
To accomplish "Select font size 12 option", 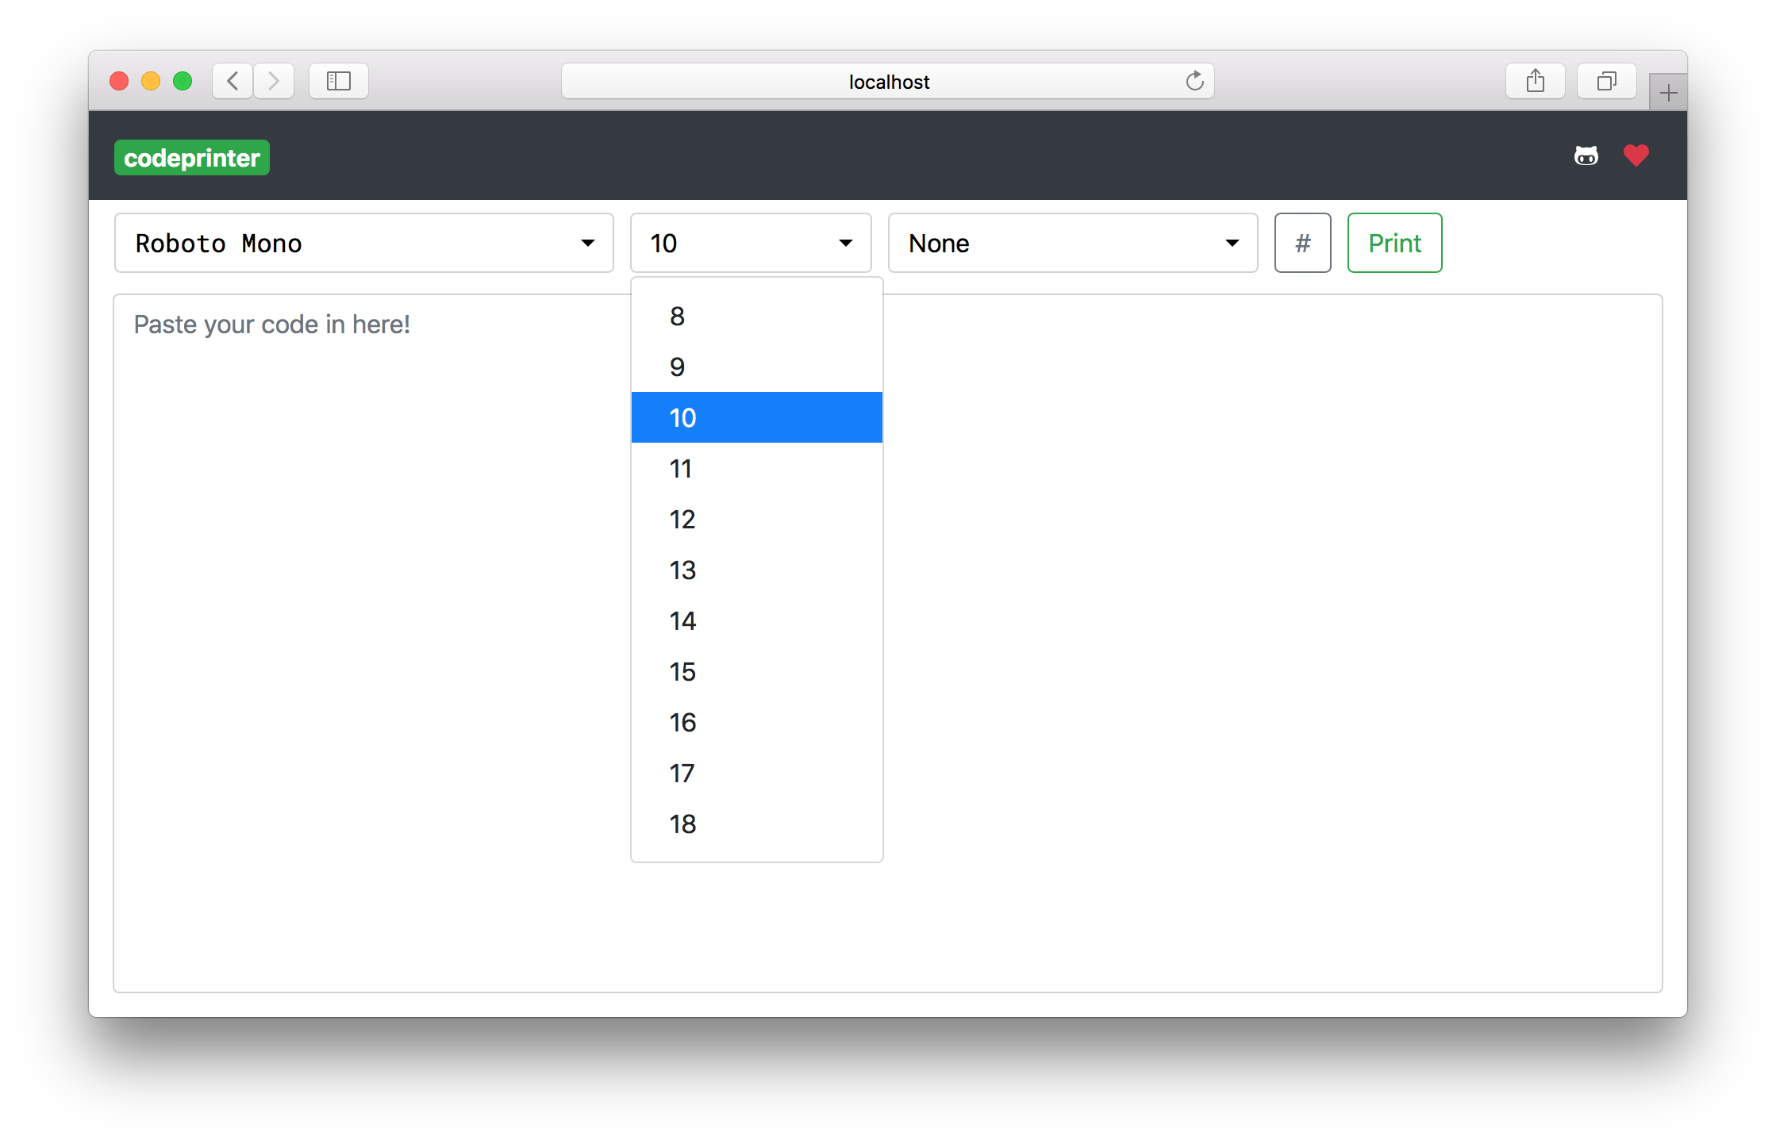I will click(x=756, y=520).
